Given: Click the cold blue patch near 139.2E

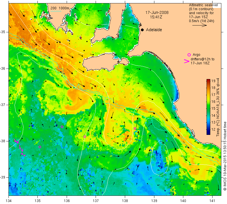Looking at the screenshot, I should pyautogui.click(x=159, y=159).
